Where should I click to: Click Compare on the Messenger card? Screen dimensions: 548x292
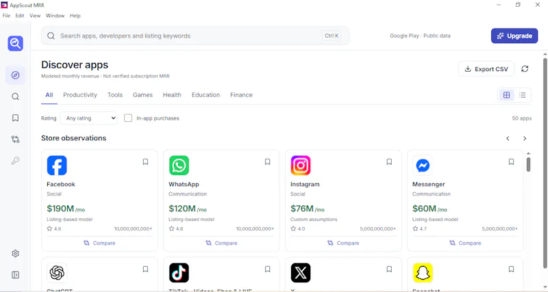[x=465, y=243]
